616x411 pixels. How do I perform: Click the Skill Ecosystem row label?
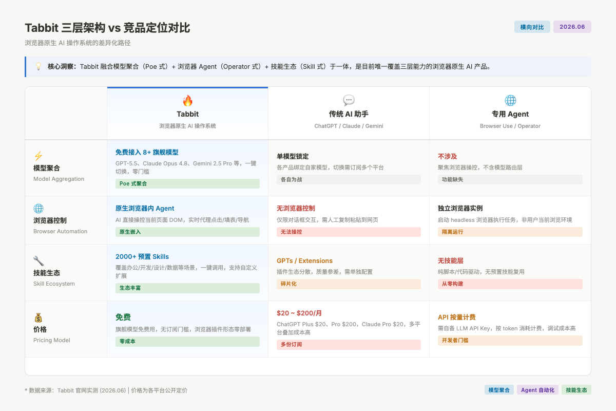[54, 284]
